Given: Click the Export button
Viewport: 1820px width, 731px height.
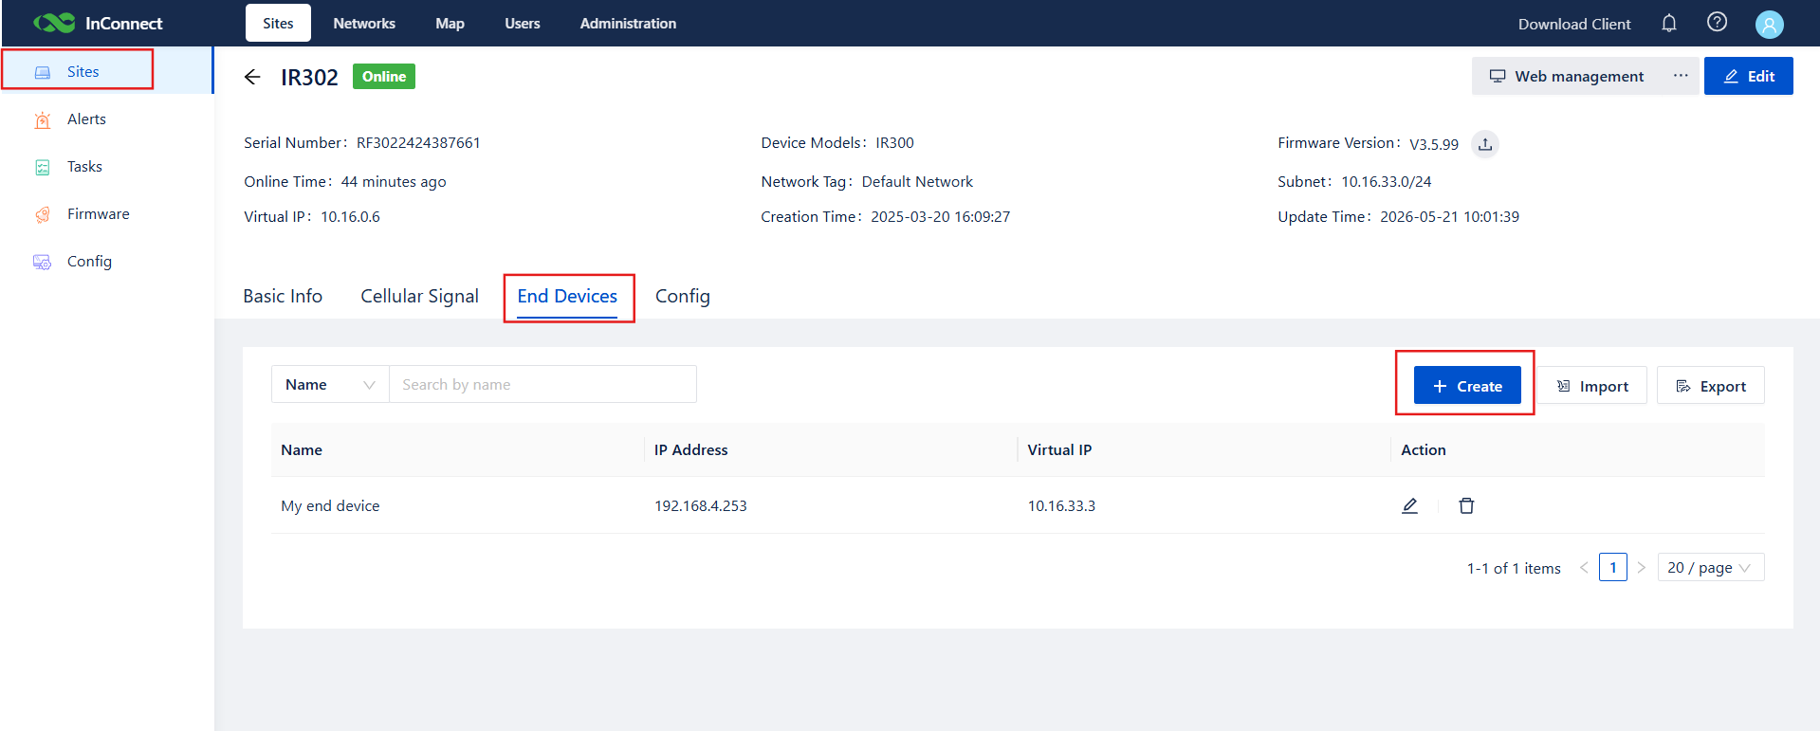Looking at the screenshot, I should (x=1711, y=385).
